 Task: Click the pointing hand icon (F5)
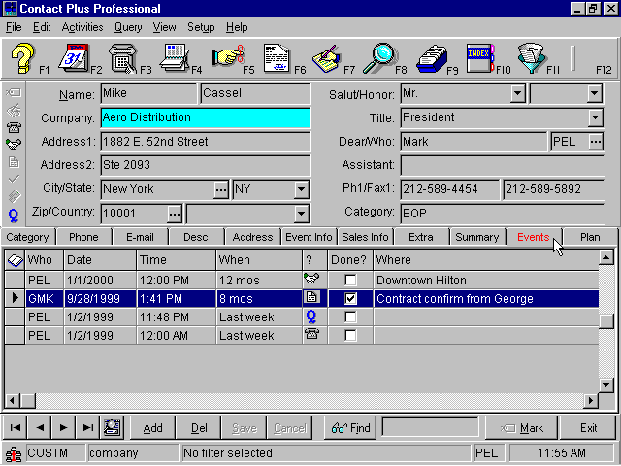[226, 58]
